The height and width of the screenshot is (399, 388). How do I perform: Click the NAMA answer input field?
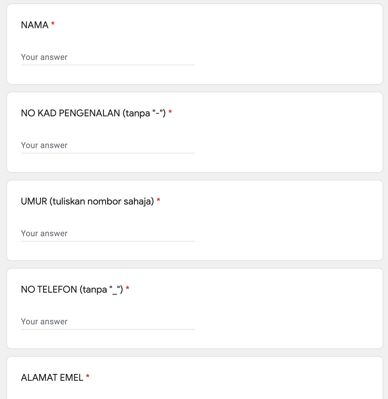108,57
